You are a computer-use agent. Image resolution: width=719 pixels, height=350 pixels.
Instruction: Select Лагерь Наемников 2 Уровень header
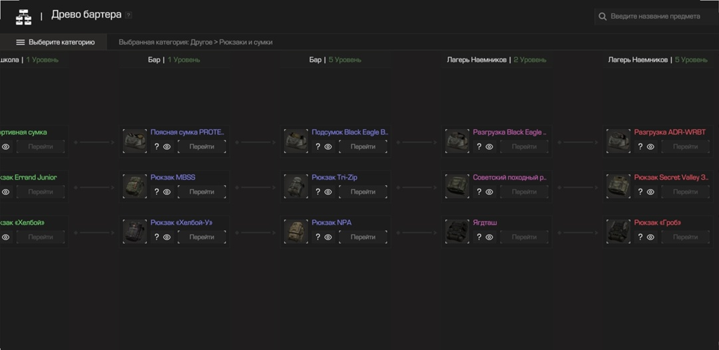(497, 60)
